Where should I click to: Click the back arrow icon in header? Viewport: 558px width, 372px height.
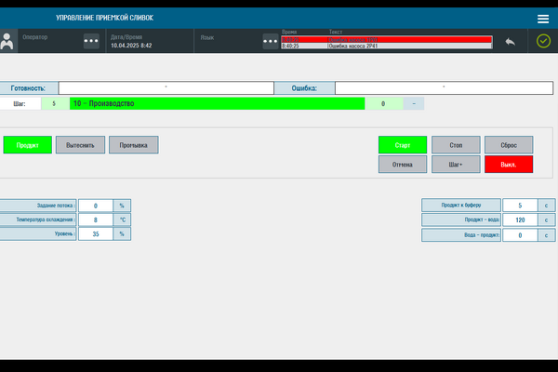pyautogui.click(x=510, y=42)
